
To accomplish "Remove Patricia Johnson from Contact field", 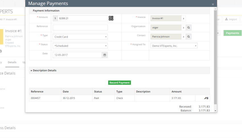I will pos(184,37).
